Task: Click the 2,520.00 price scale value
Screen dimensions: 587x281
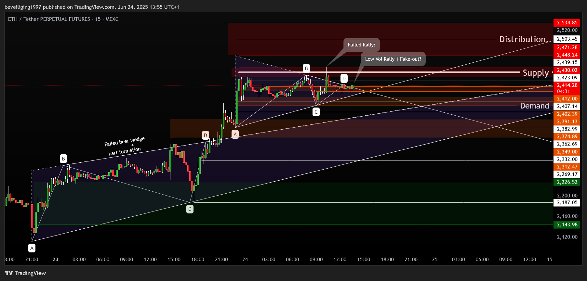Action: click(567, 30)
